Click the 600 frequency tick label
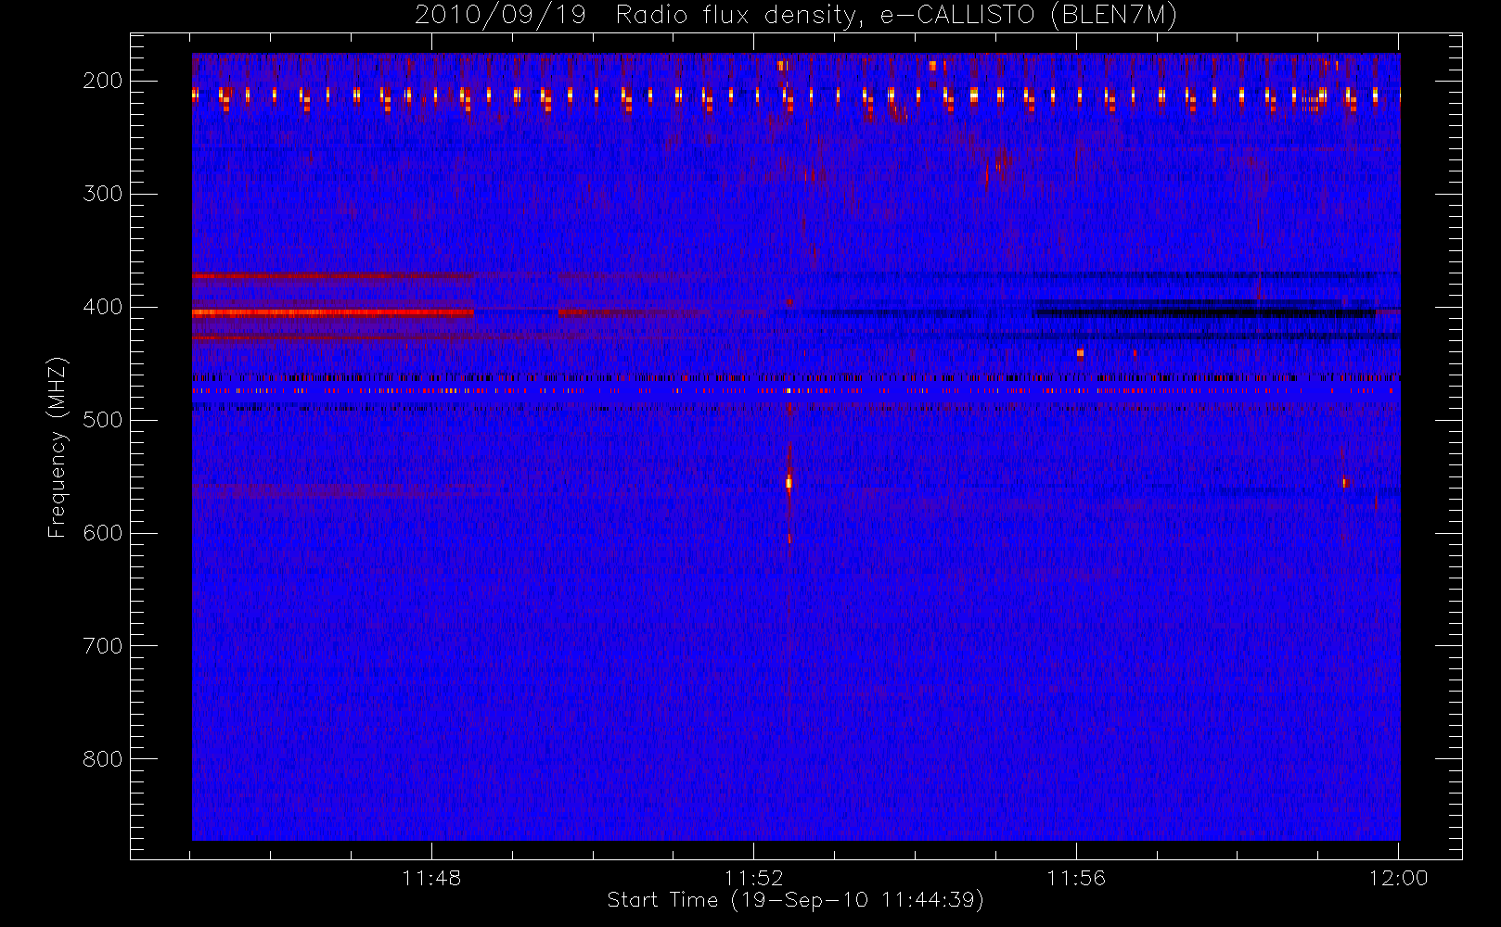The image size is (1501, 927). (x=103, y=533)
